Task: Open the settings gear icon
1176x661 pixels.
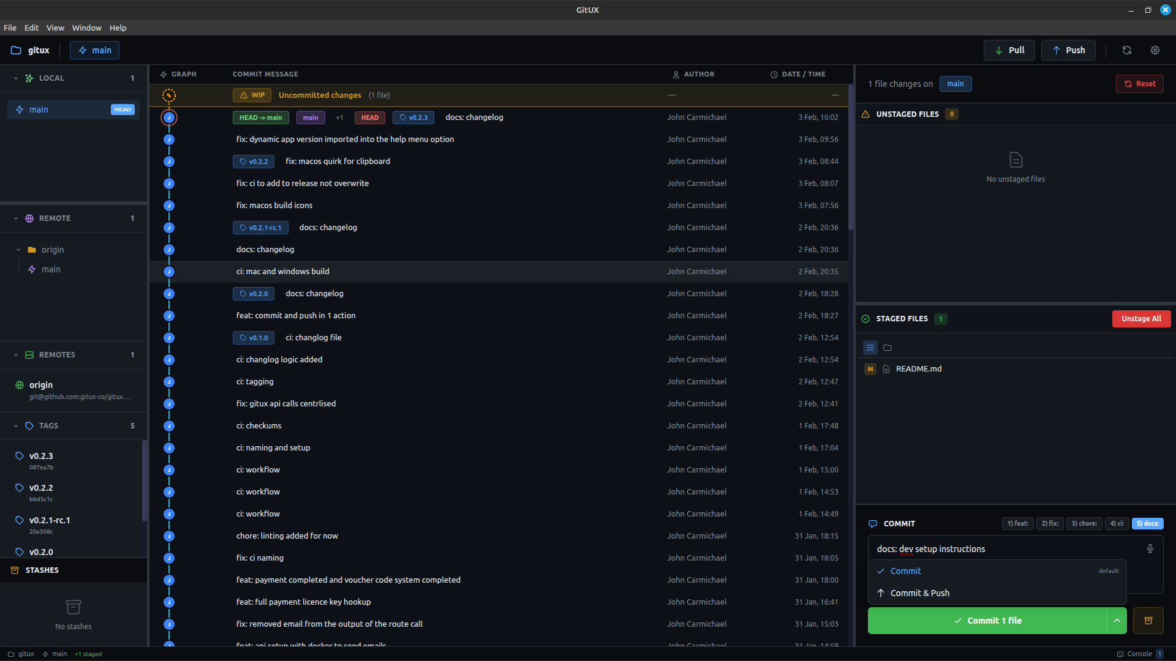Action: coord(1155,50)
